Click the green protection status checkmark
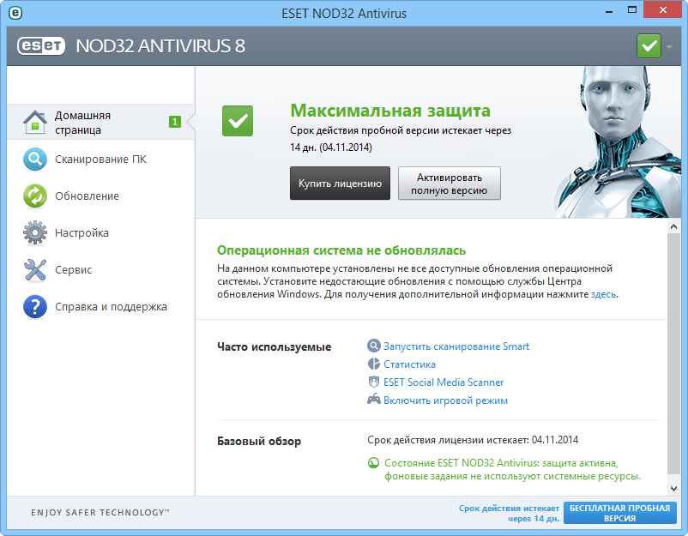This screenshot has width=688, height=536. pos(237,121)
